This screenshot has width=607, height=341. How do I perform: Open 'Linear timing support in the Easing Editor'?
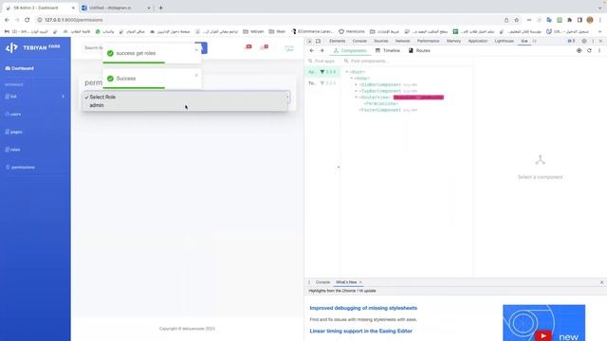click(360, 331)
